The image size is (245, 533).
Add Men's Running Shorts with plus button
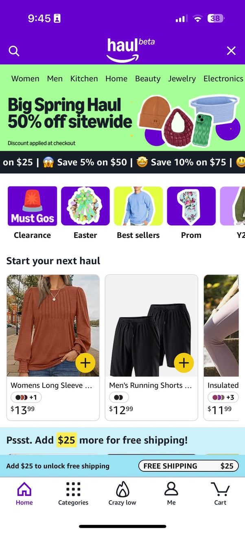pyautogui.click(x=184, y=363)
